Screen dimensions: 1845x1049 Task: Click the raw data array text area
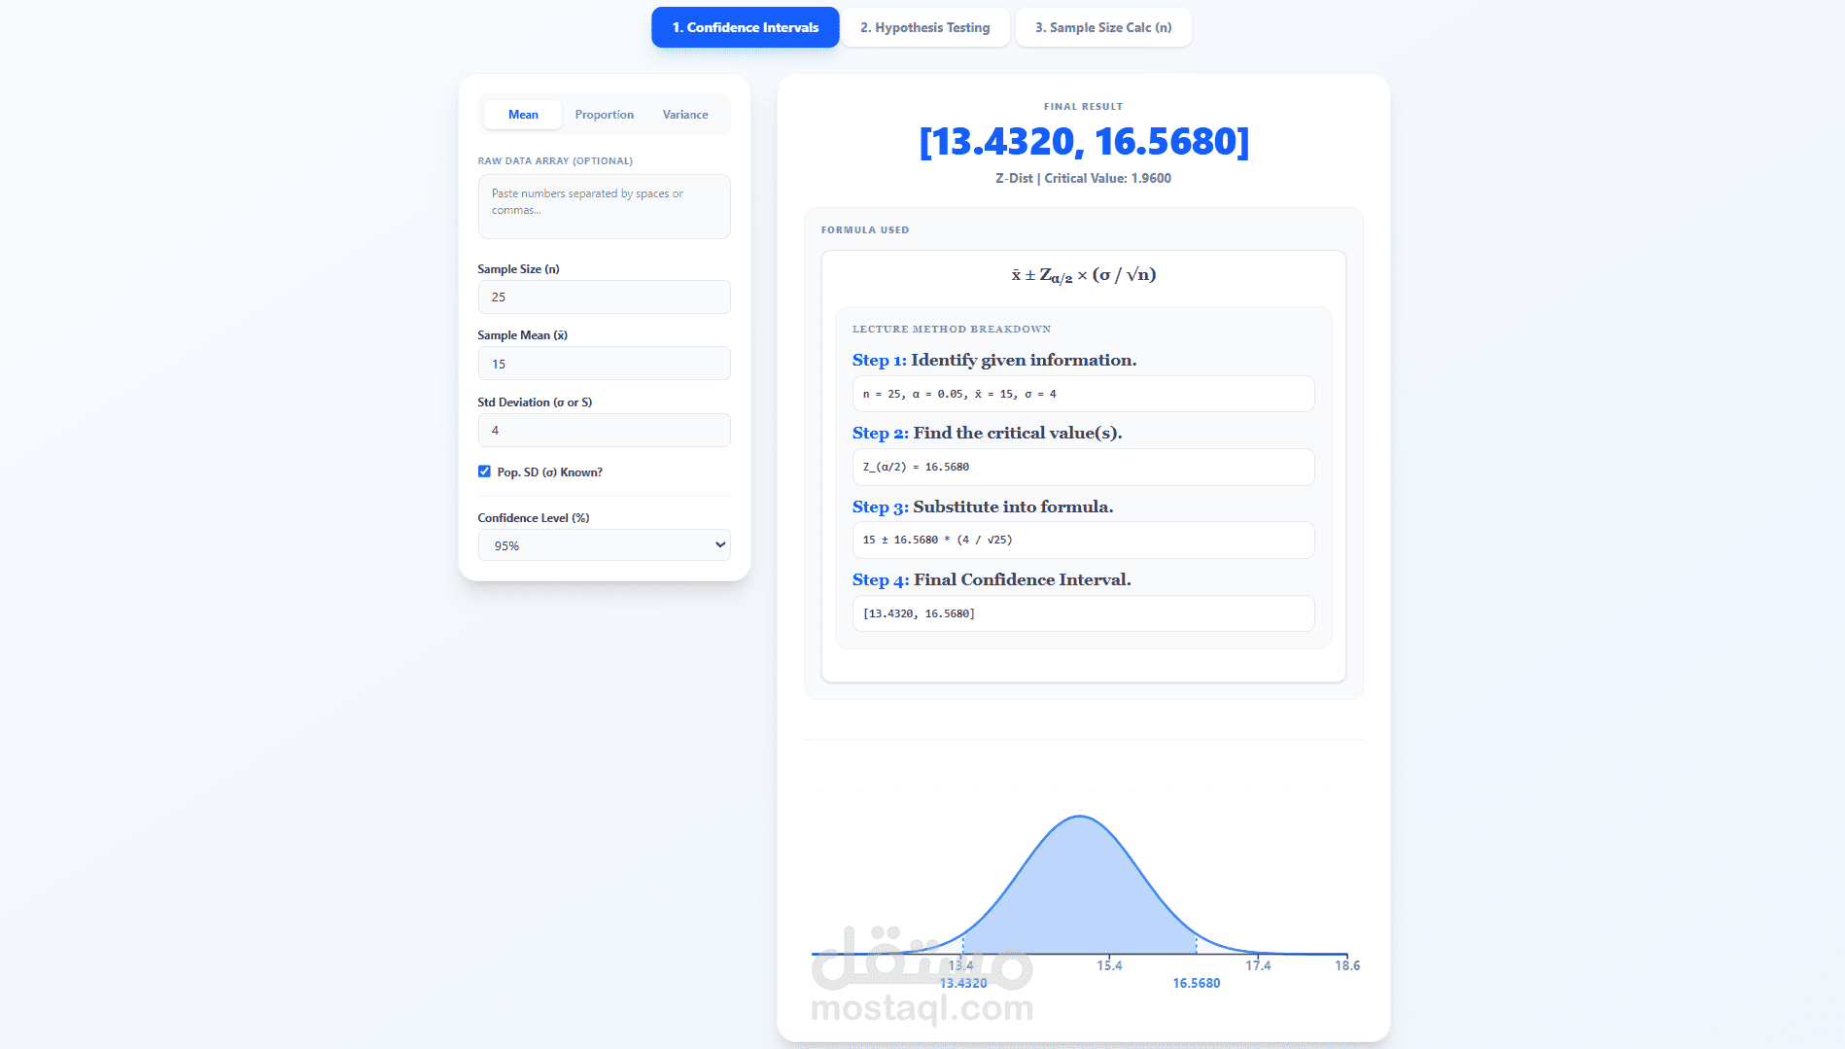(605, 206)
